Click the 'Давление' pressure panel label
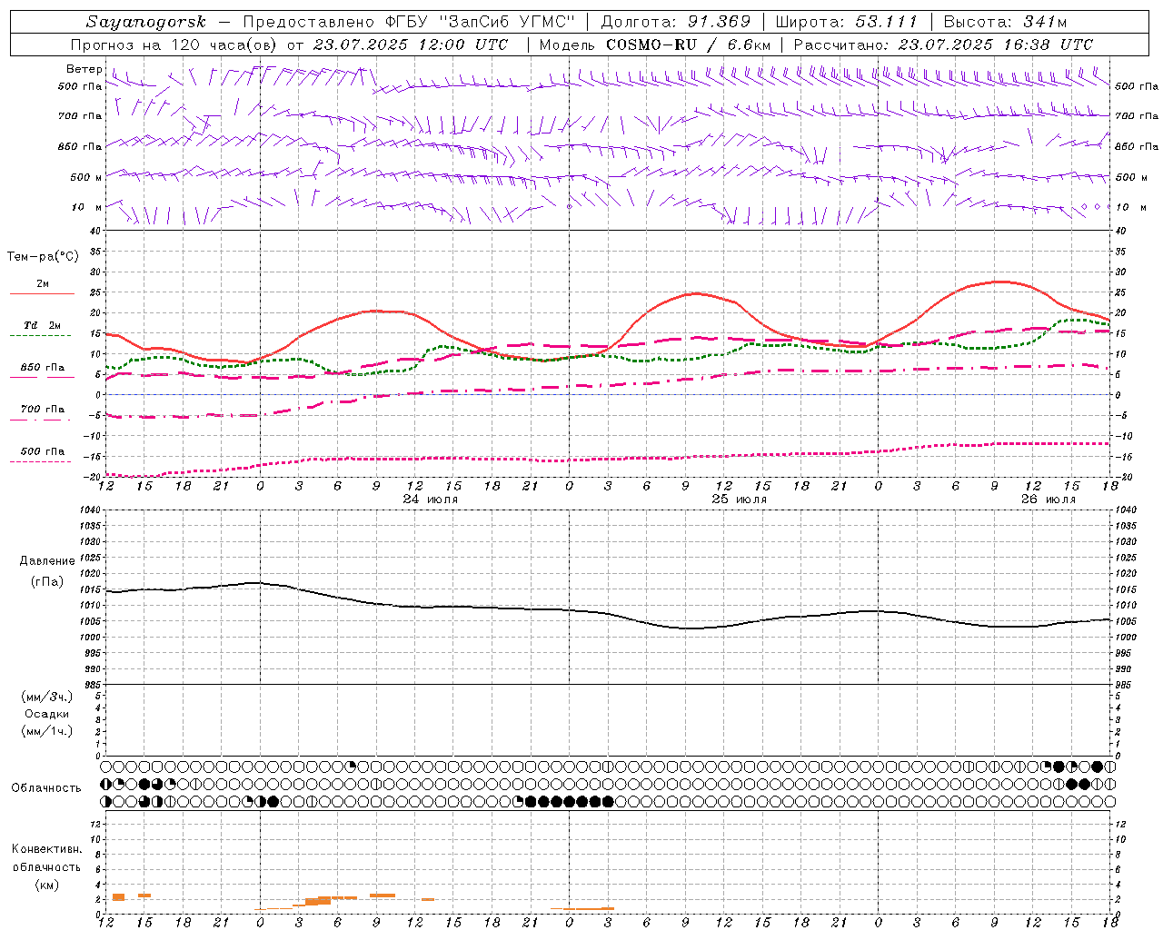The height and width of the screenshot is (930, 1163). [46, 561]
